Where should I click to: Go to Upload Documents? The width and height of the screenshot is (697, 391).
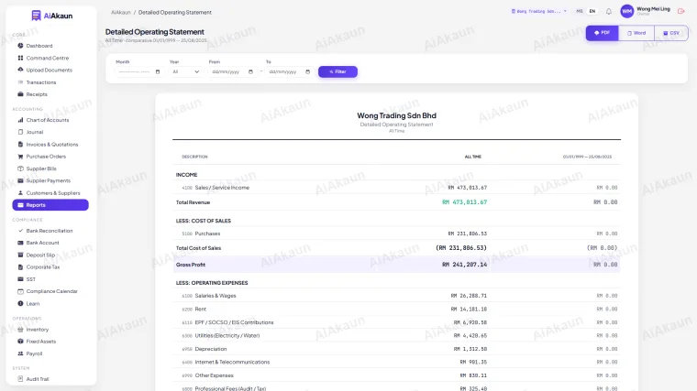(49, 71)
